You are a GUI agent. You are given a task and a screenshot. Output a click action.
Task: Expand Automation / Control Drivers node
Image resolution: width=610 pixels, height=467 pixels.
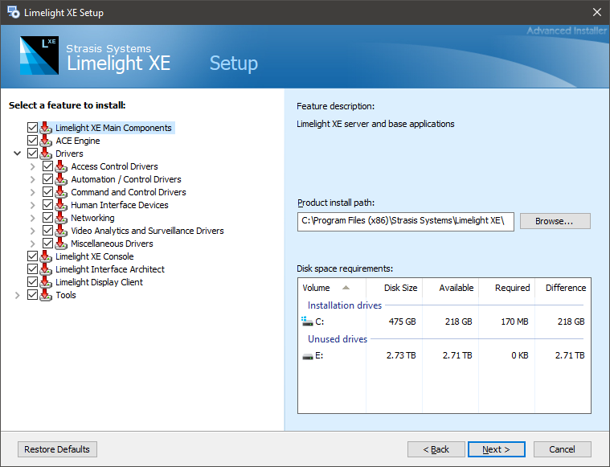pos(33,179)
